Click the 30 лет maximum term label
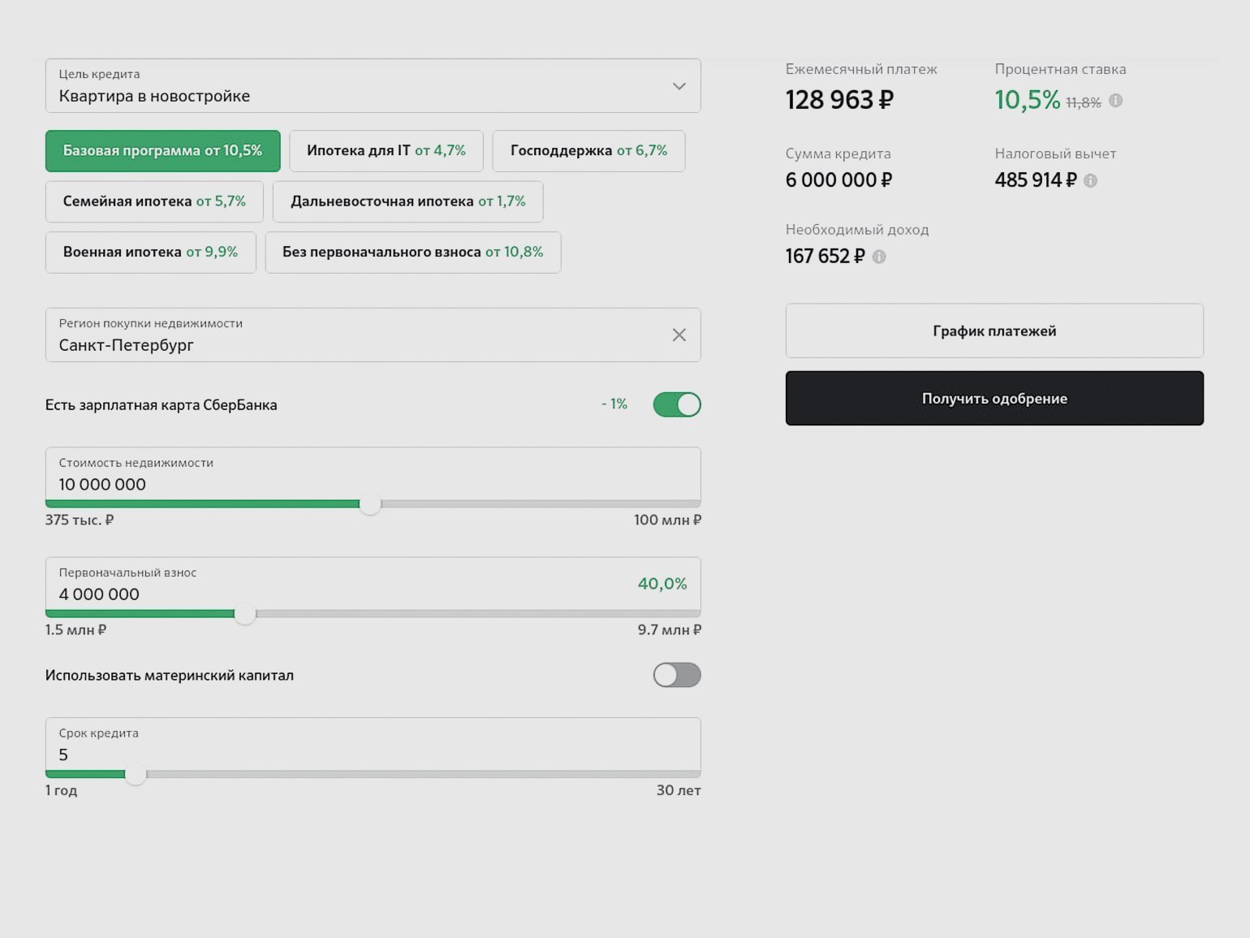The width and height of the screenshot is (1250, 938). 679,790
